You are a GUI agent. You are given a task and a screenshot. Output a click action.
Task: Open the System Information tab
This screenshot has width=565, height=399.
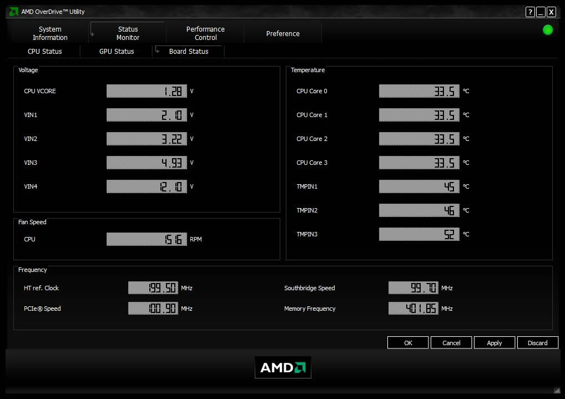pos(50,33)
